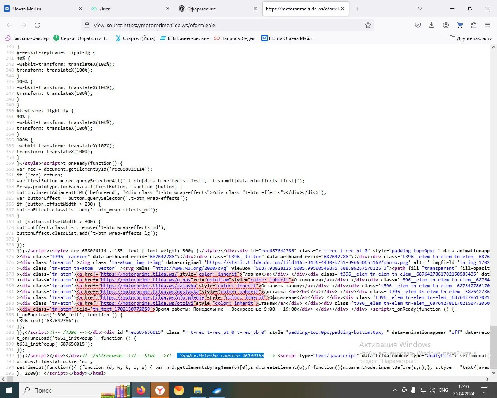Open the Другие закладки bookmarks folder
Viewport: 497px width, 398px height.
[x=471, y=38]
